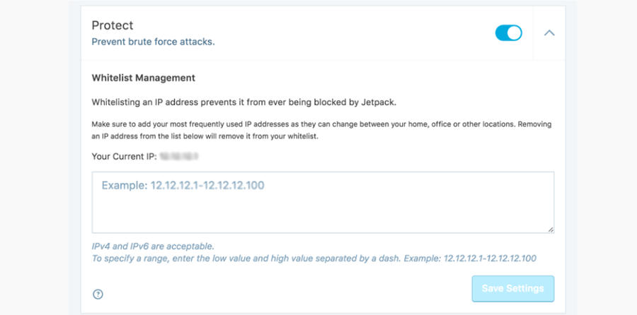Click the example range ending the italic hint
This screenshot has height=315, width=637.
pos(490,258)
